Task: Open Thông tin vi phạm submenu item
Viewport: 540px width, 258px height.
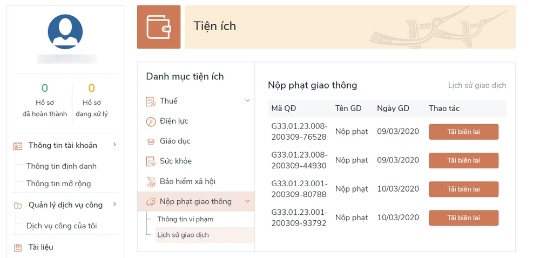Action: [185, 219]
